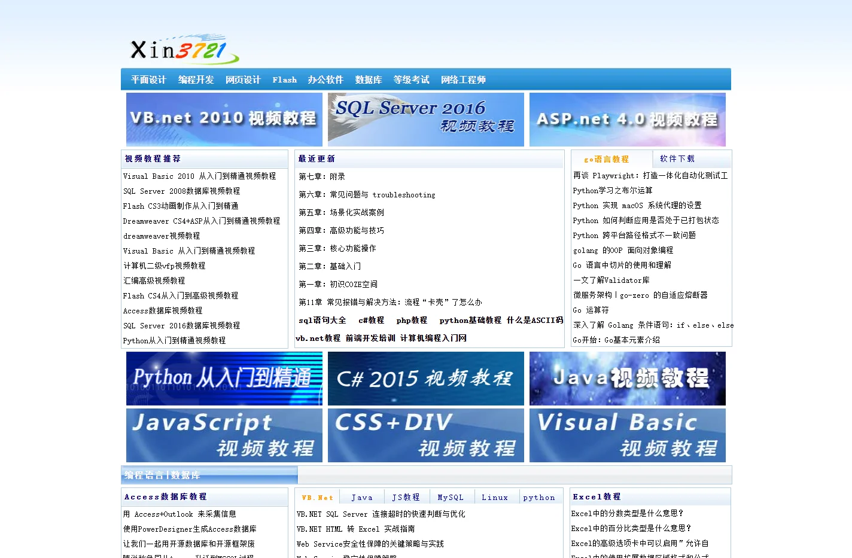Select the JS教程 tab
This screenshot has width=852, height=558.
[x=406, y=497]
